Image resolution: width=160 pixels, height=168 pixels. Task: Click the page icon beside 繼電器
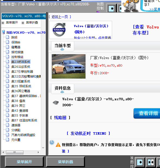coord(8,47)
